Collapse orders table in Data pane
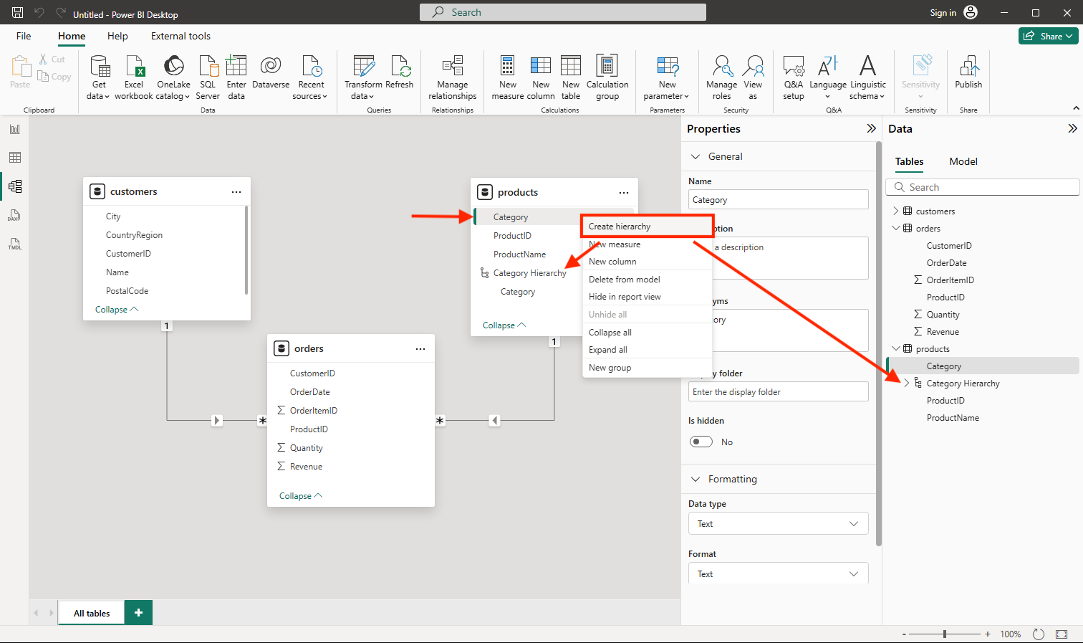 895,228
